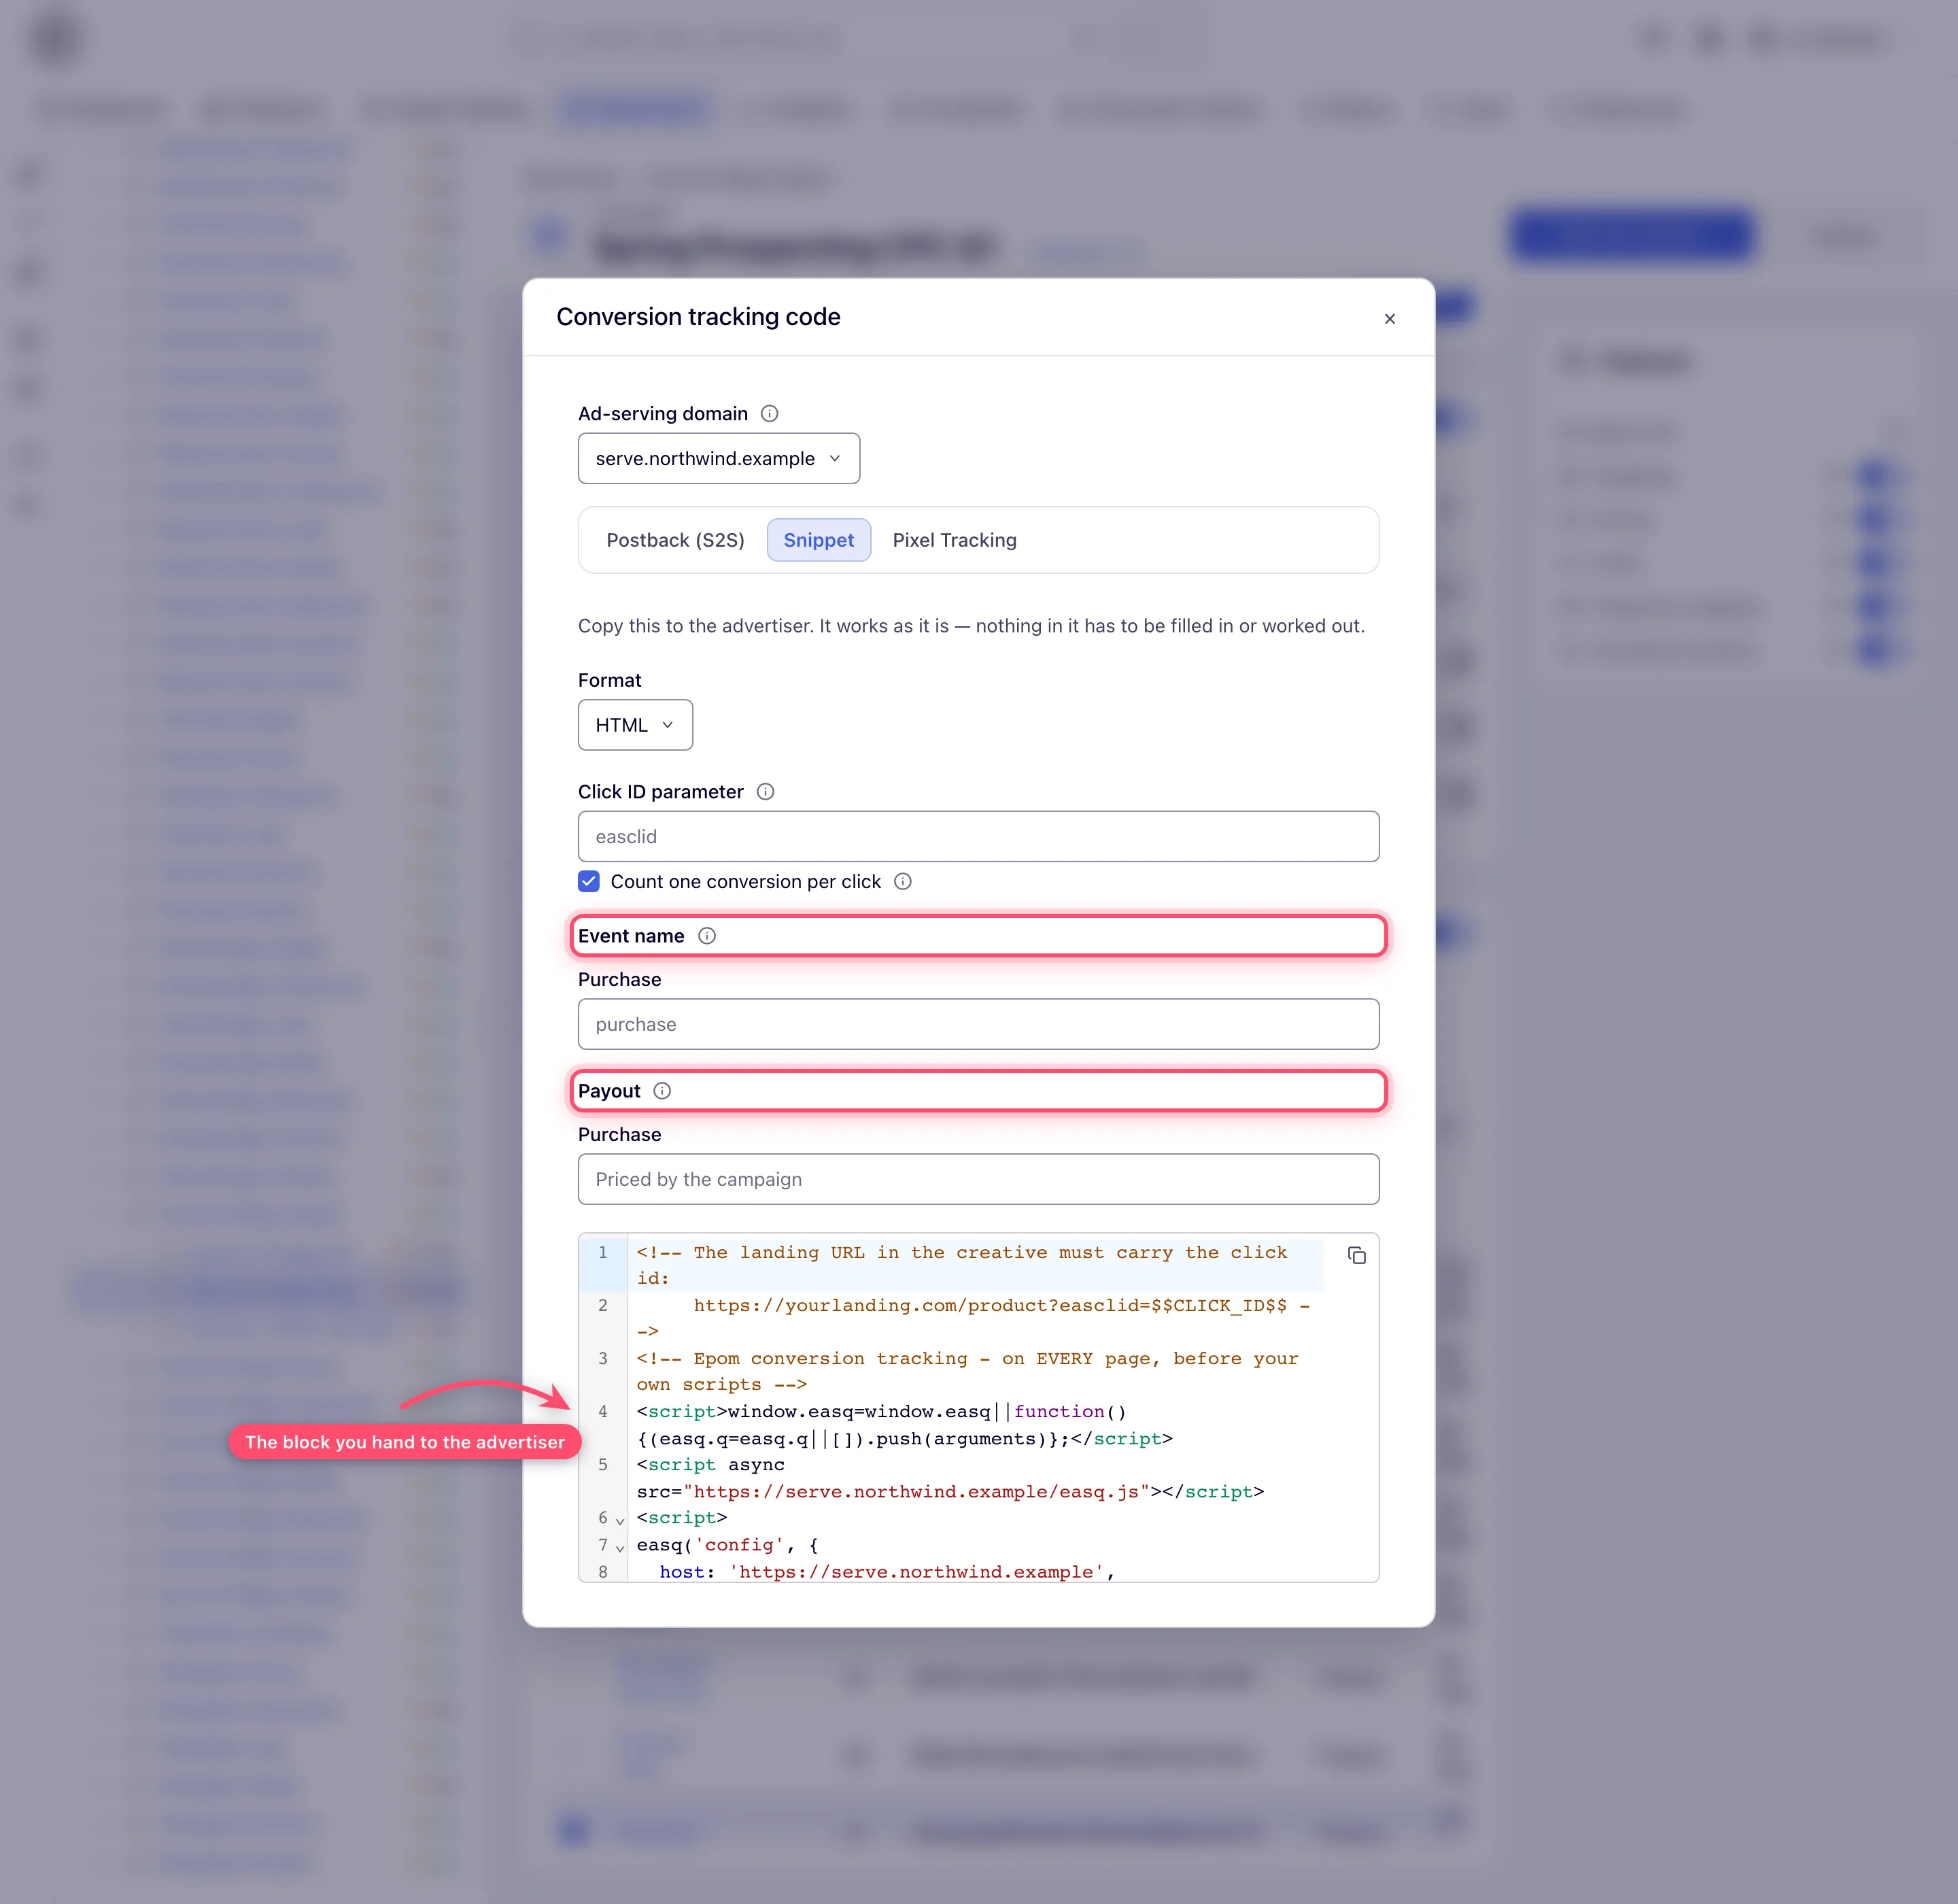Show info about one conversion per click
Viewport: 1958px width, 1904px height.
pyautogui.click(x=902, y=881)
